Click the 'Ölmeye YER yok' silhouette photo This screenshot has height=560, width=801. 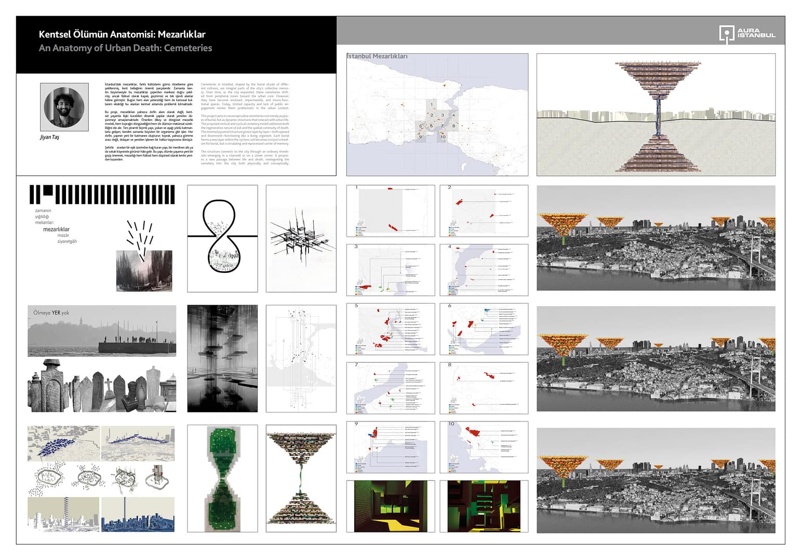tap(102, 331)
